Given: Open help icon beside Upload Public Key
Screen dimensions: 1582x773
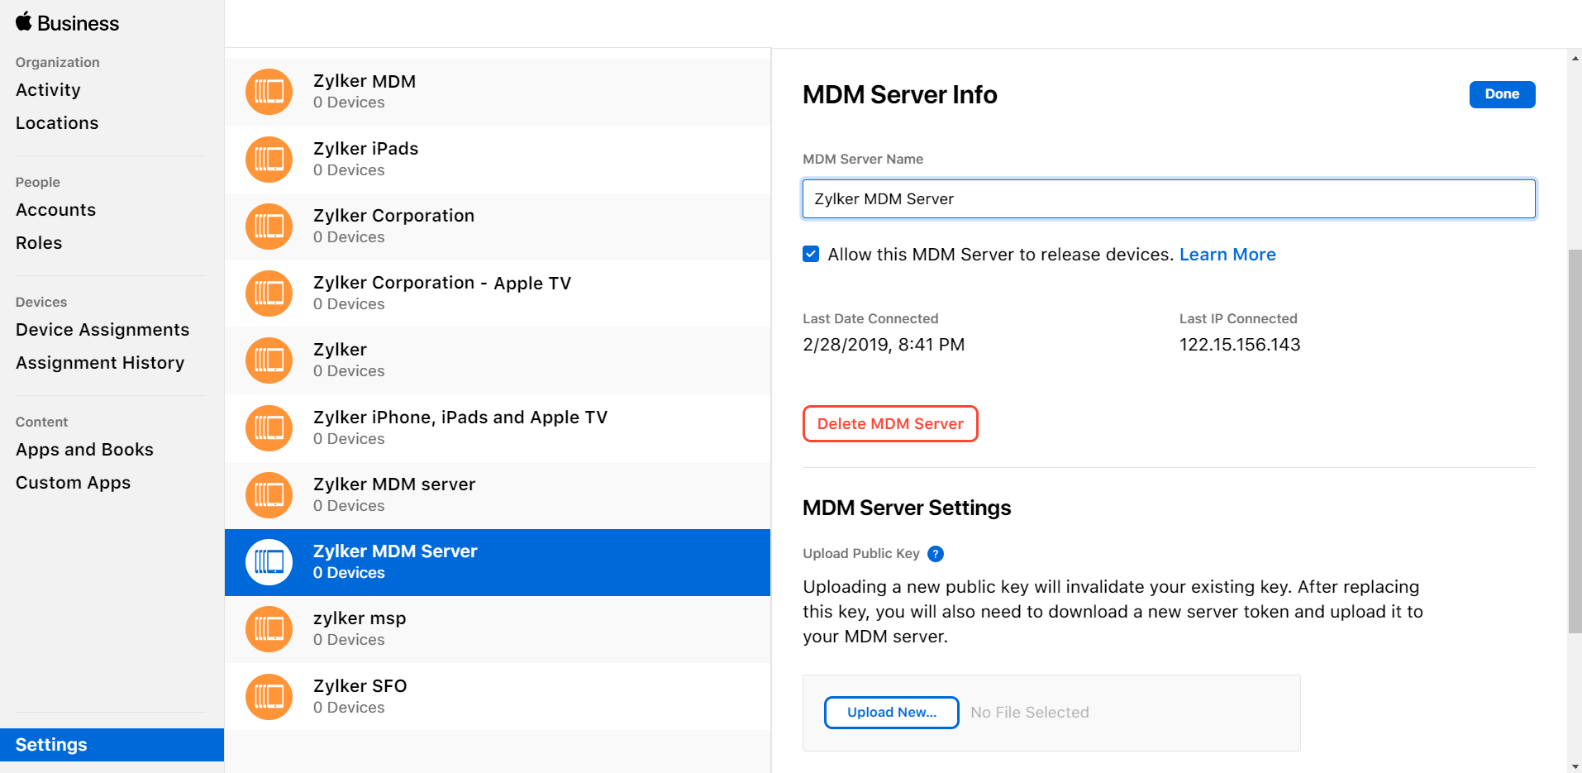Looking at the screenshot, I should 935,554.
